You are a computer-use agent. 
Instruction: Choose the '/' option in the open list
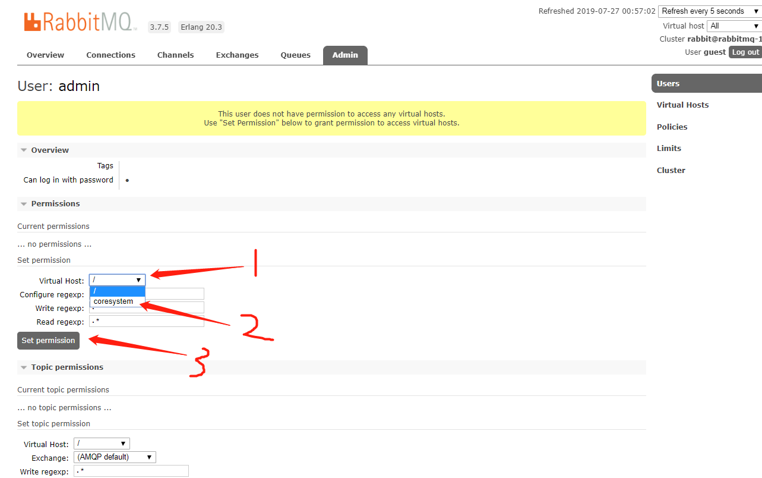[x=117, y=291]
